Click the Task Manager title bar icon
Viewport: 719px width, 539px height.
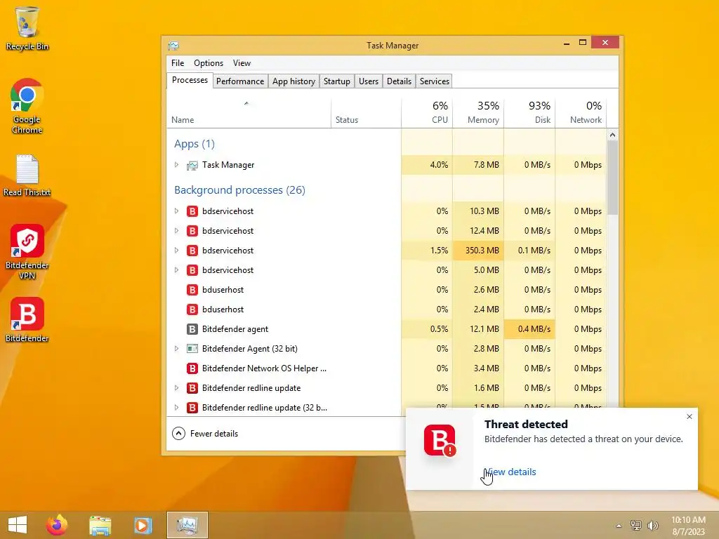click(x=173, y=46)
